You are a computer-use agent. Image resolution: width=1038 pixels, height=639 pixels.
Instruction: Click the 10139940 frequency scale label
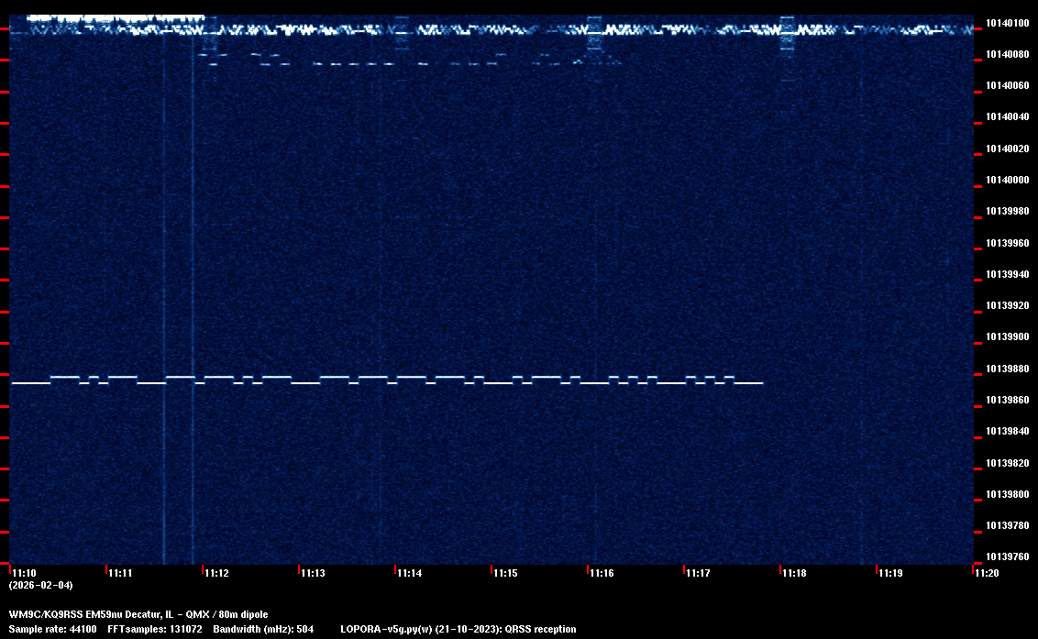pyautogui.click(x=1006, y=274)
